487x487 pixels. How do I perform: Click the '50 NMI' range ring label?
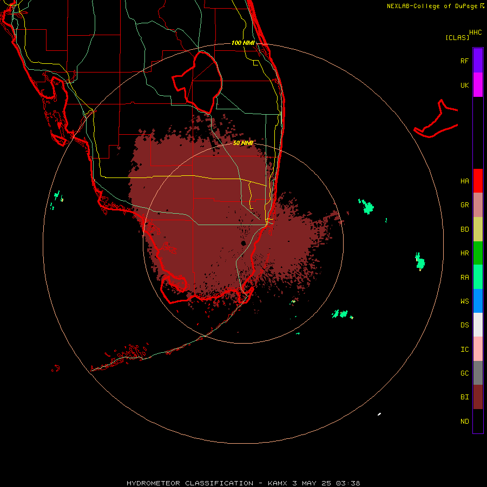pyautogui.click(x=243, y=143)
